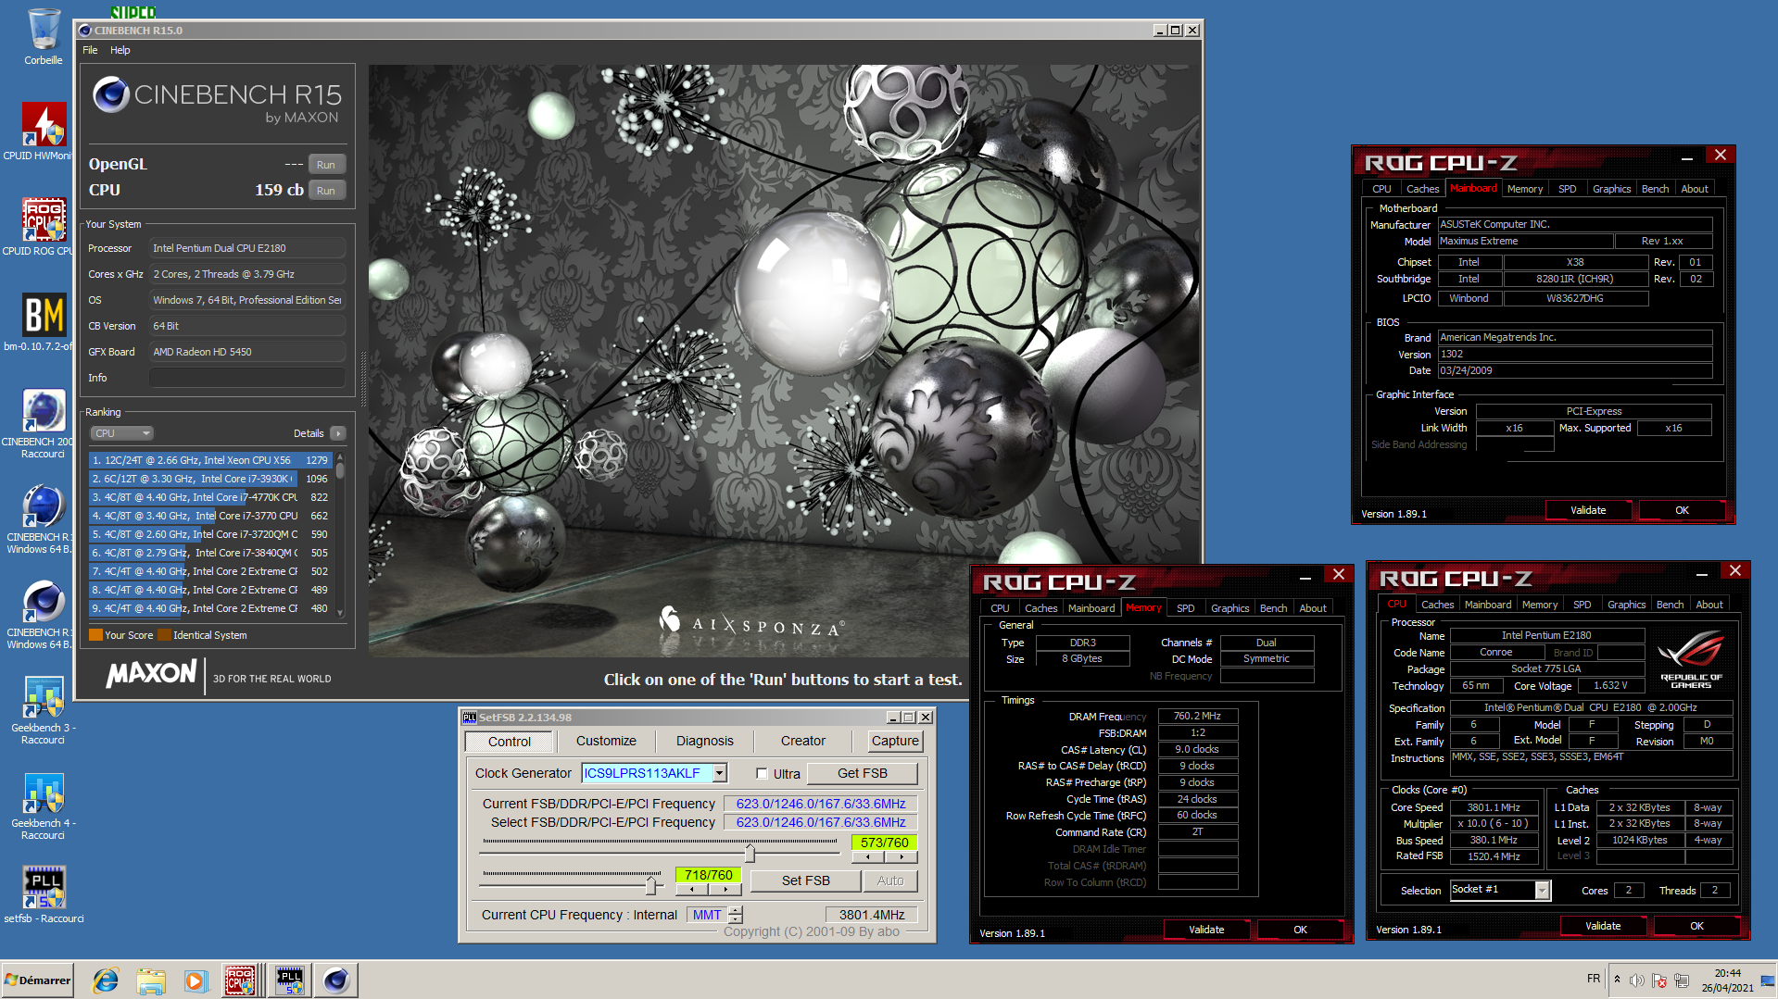Viewport: 1778px width, 999px height.
Task: Click the volume speaker tray icon
Action: click(x=1637, y=980)
